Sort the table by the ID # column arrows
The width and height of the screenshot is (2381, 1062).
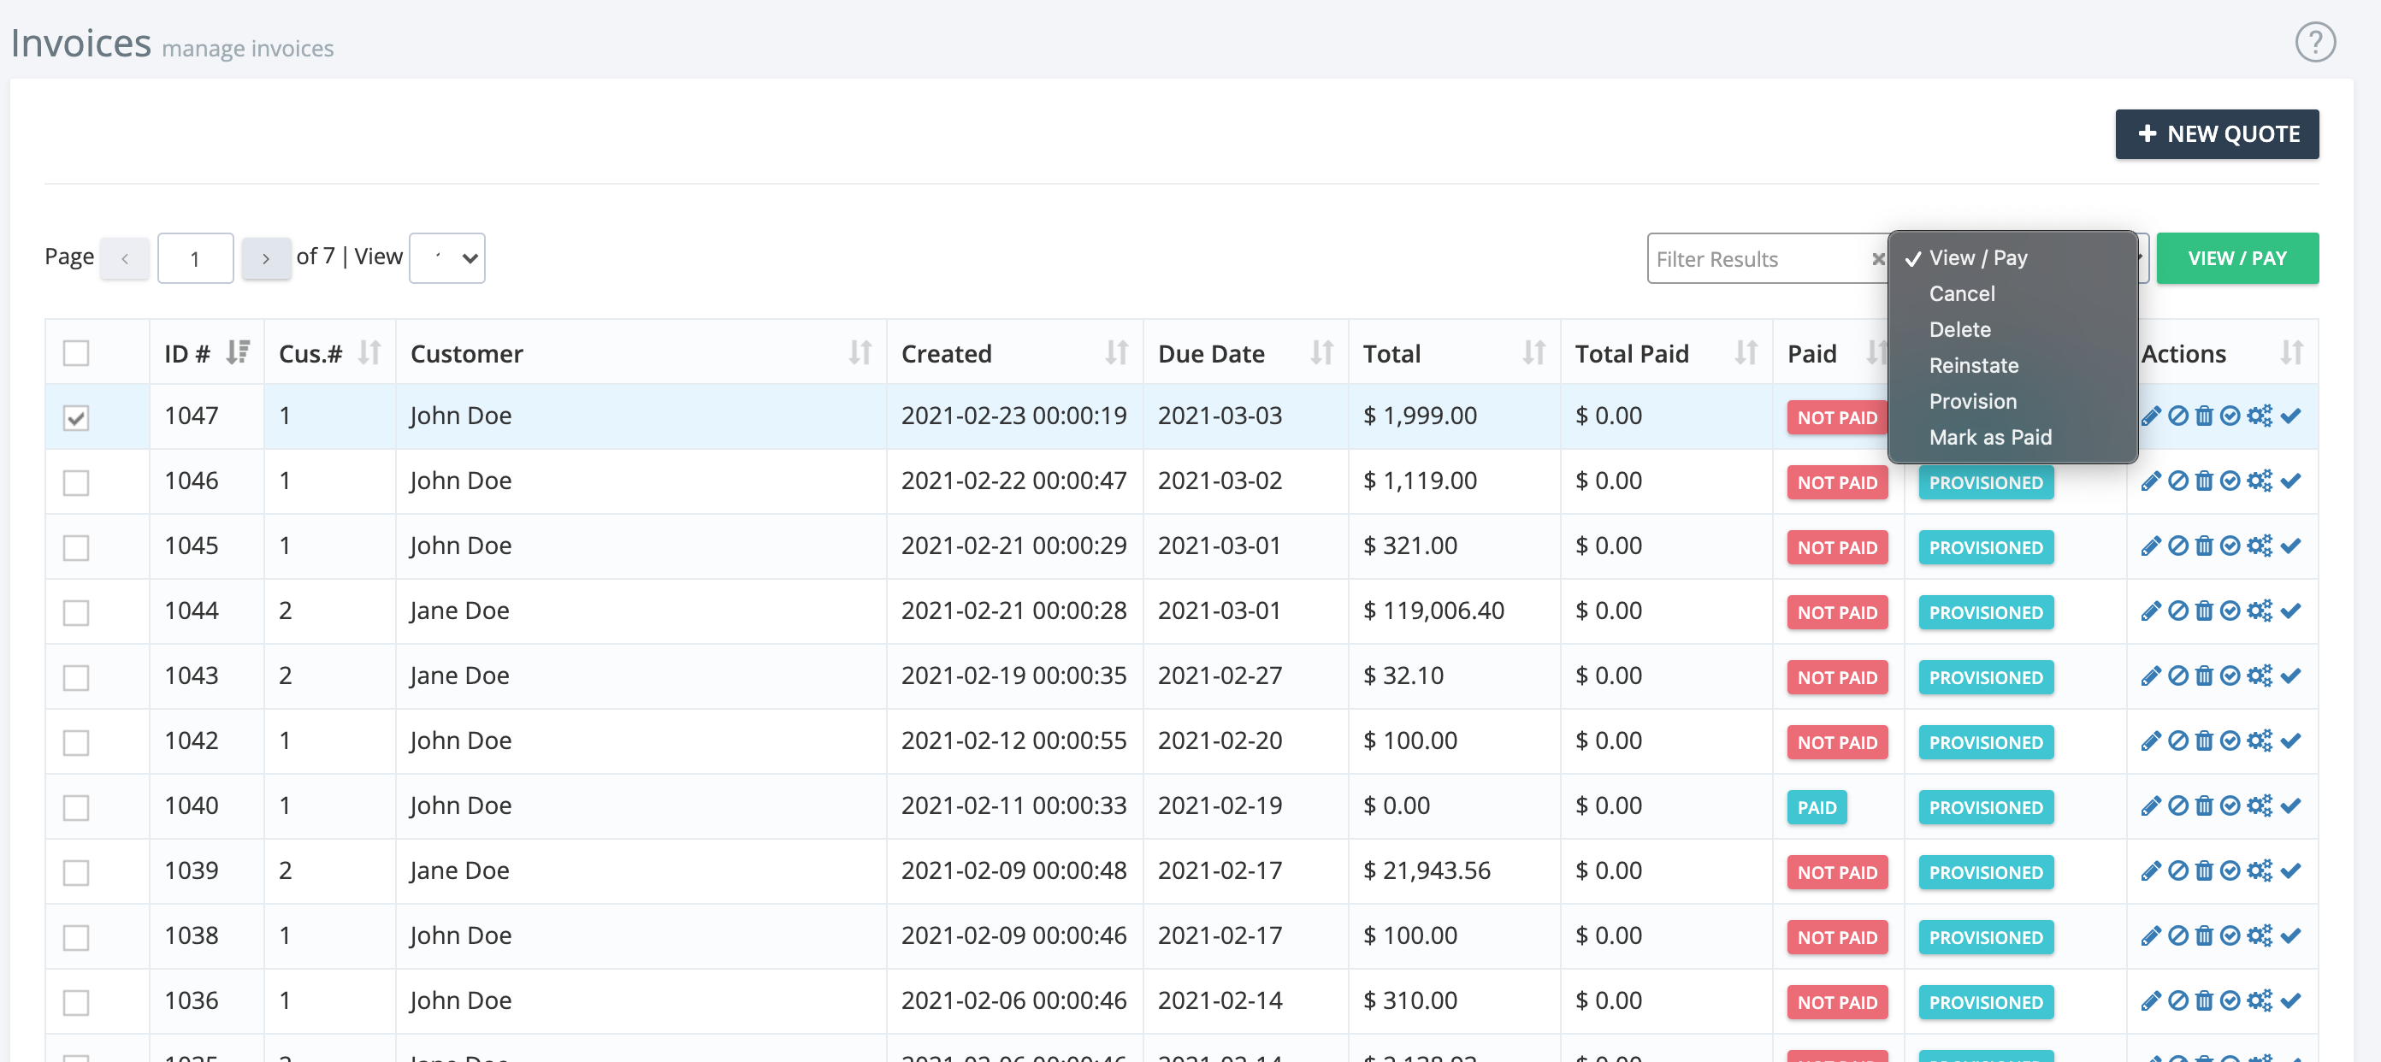[x=239, y=352]
